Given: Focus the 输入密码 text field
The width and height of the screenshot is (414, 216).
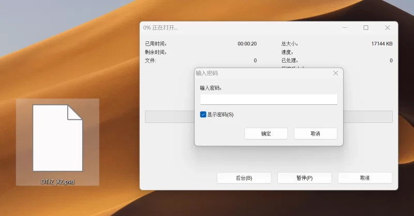Looking at the screenshot, I should tap(269, 99).
